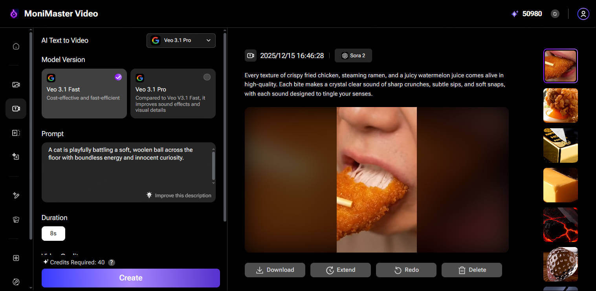
Task: Open the AI effects sidebar icon
Action: point(16,156)
